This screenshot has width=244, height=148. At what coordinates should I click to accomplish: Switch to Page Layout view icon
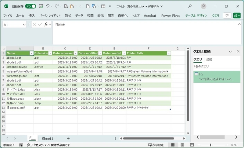coord(182,145)
